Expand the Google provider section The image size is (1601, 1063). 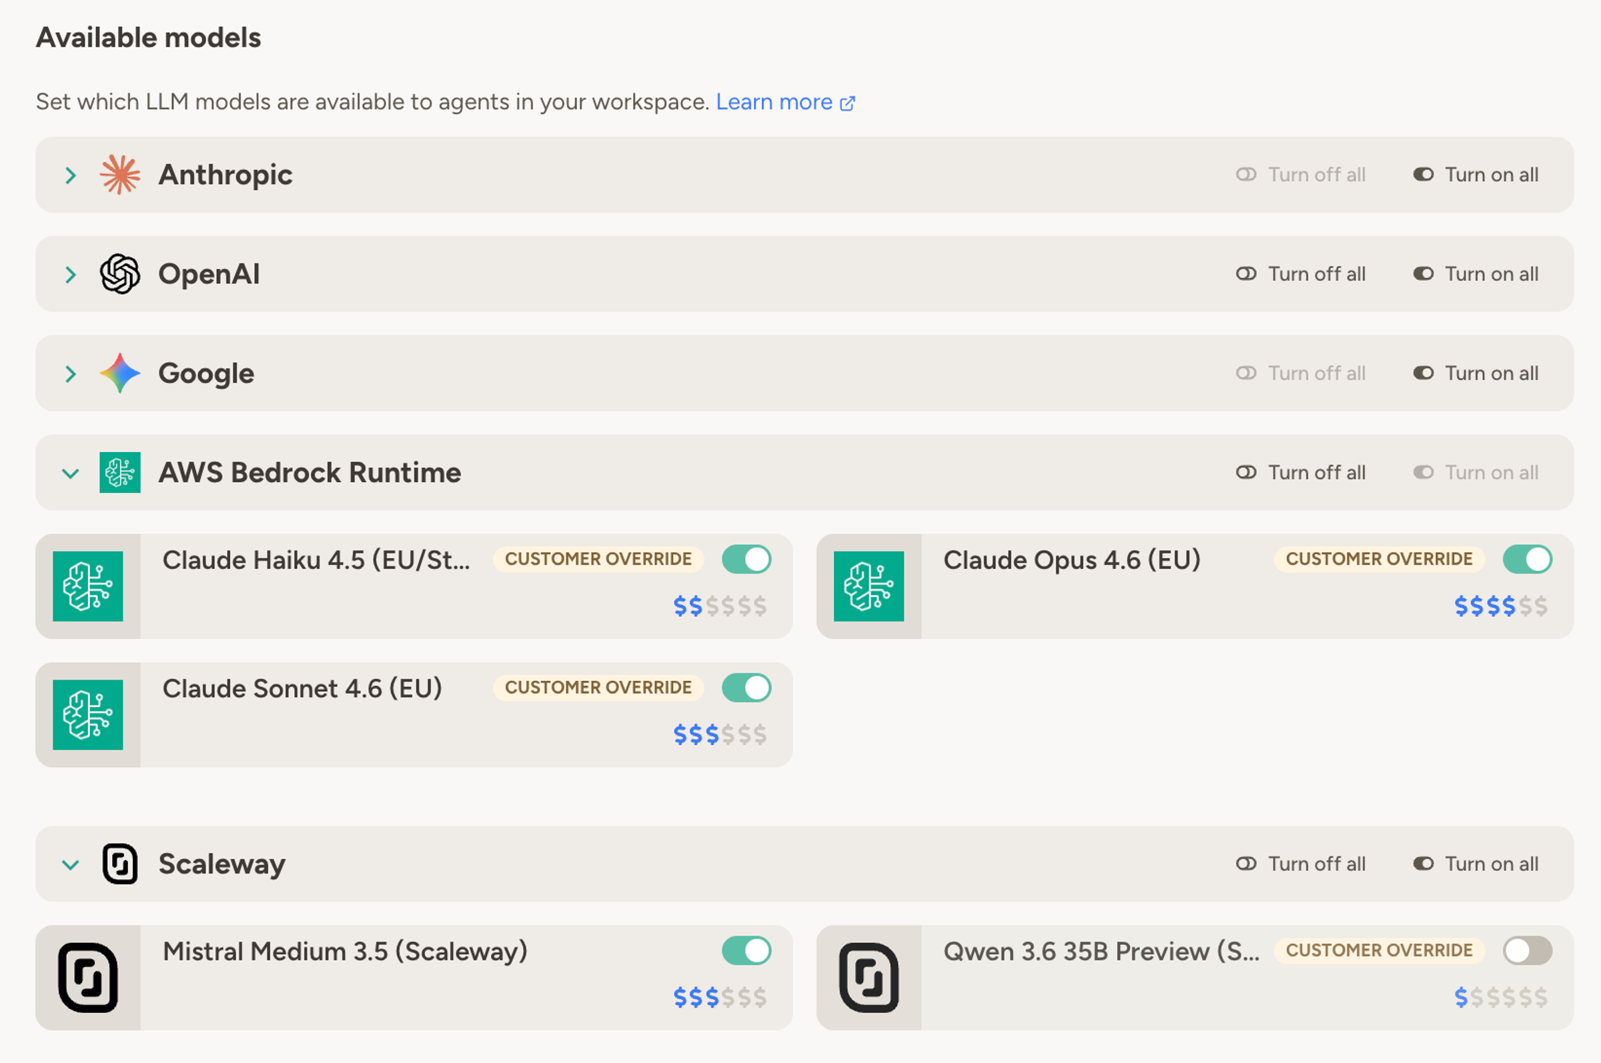(71, 373)
